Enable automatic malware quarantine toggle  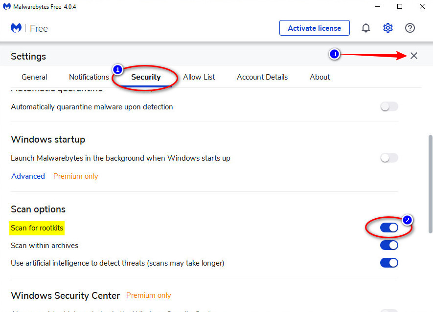tap(389, 106)
